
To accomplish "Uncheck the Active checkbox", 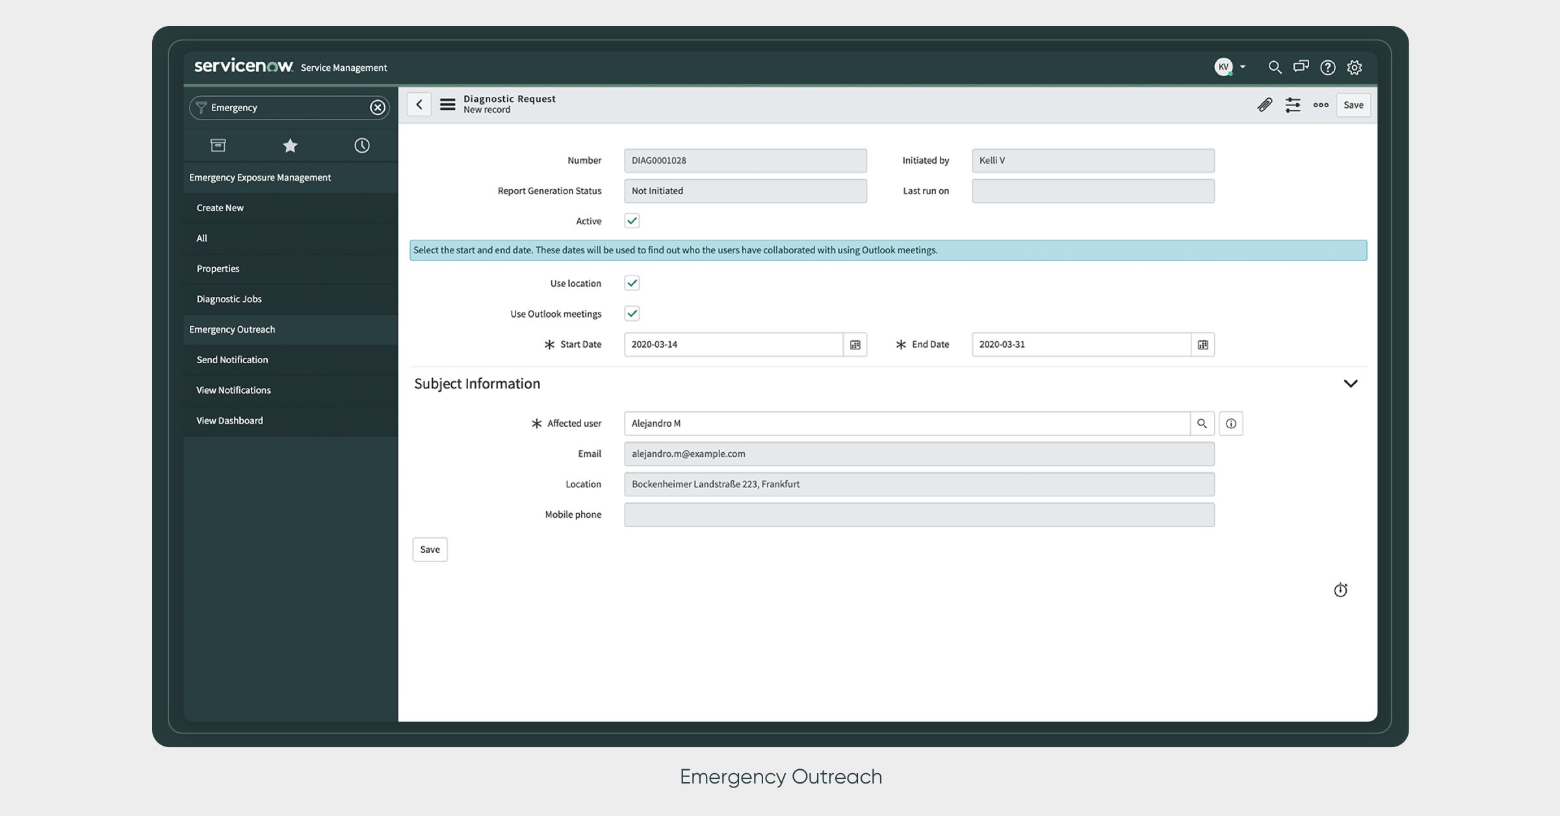I will [632, 221].
